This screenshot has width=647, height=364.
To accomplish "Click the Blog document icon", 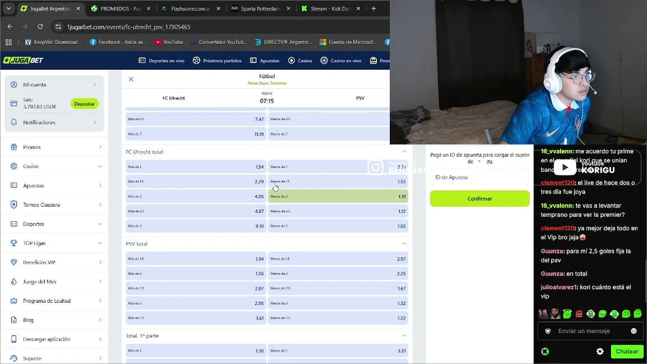I will point(14,320).
